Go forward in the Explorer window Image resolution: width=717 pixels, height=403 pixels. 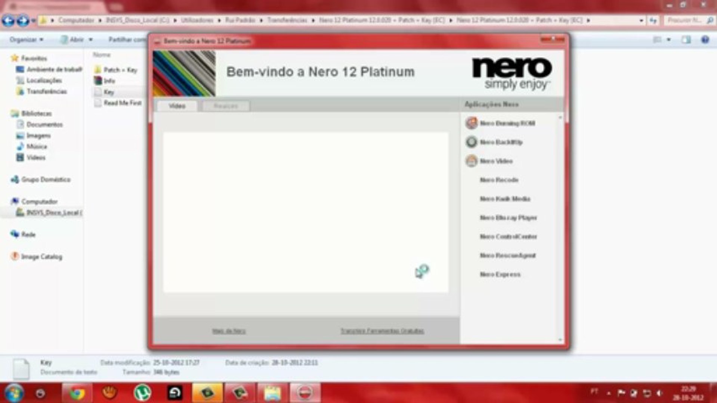point(23,21)
